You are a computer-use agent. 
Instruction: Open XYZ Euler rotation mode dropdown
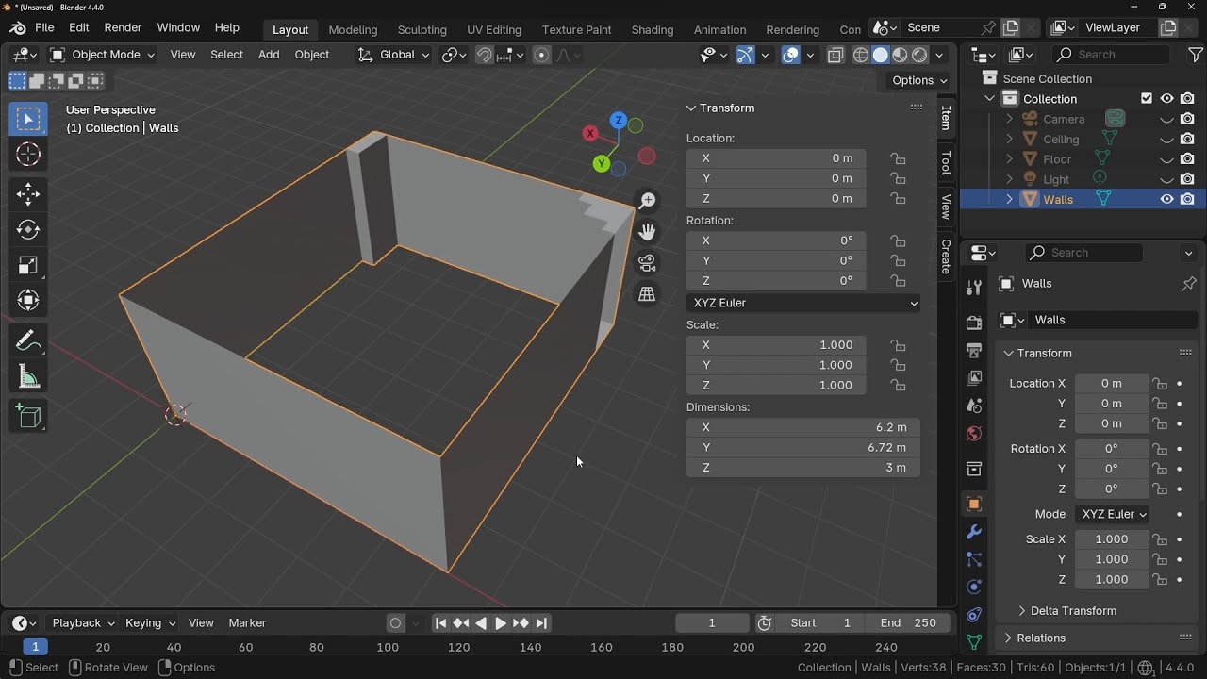tap(803, 303)
